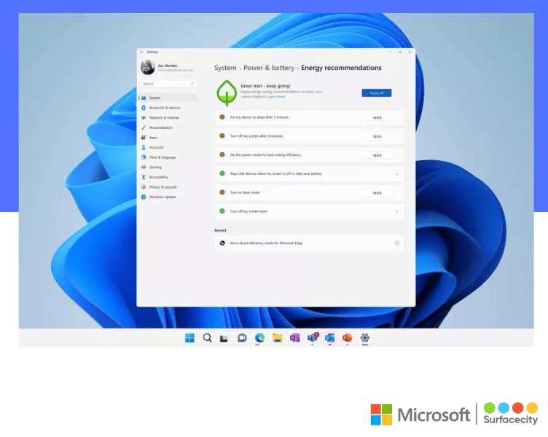Click the settings Search field

tap(168, 84)
